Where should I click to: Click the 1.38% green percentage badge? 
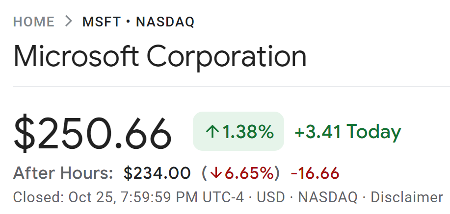pos(238,131)
